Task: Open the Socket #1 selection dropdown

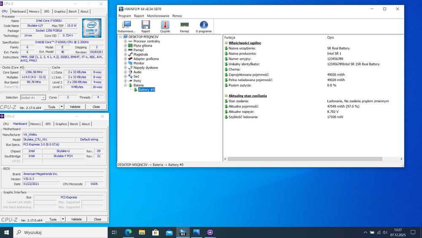Action: pyautogui.click(x=43, y=98)
